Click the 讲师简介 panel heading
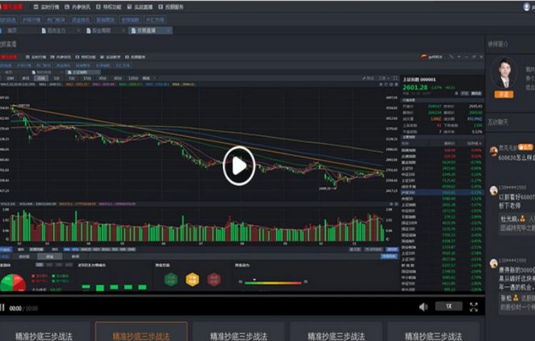This screenshot has height=341, width=535. pos(498,44)
